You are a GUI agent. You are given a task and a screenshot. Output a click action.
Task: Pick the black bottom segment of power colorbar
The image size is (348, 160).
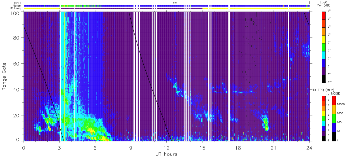point(324,78)
